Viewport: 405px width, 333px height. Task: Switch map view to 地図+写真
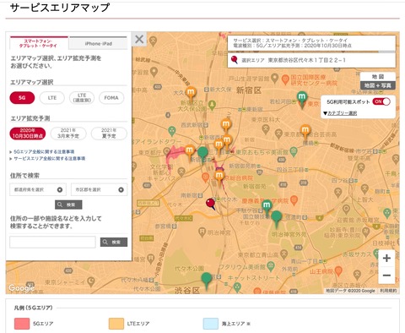pyautogui.click(x=378, y=85)
